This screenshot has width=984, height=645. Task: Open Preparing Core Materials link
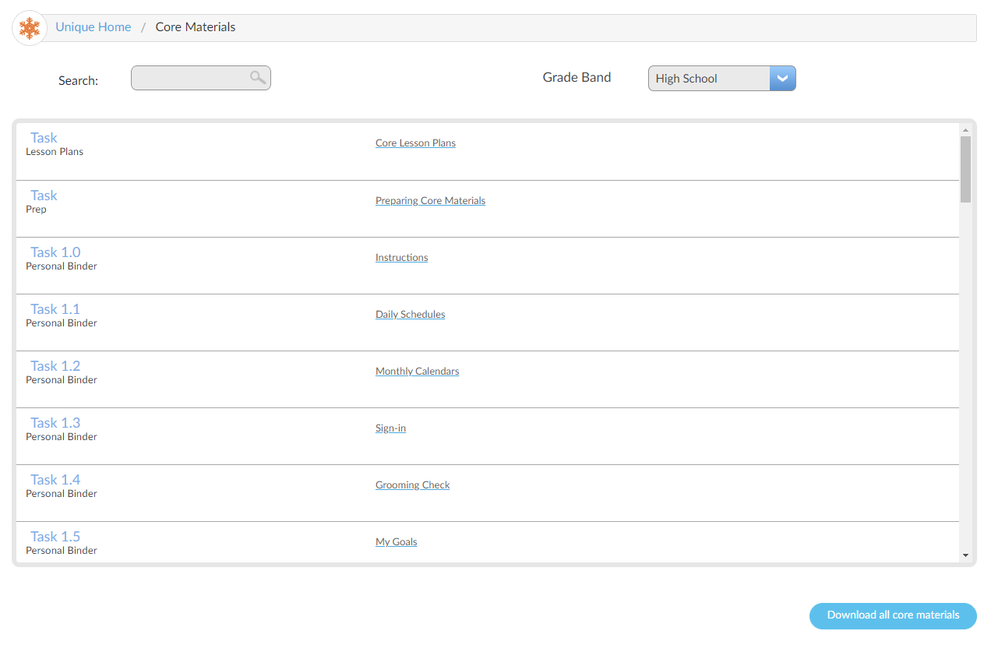[430, 201]
